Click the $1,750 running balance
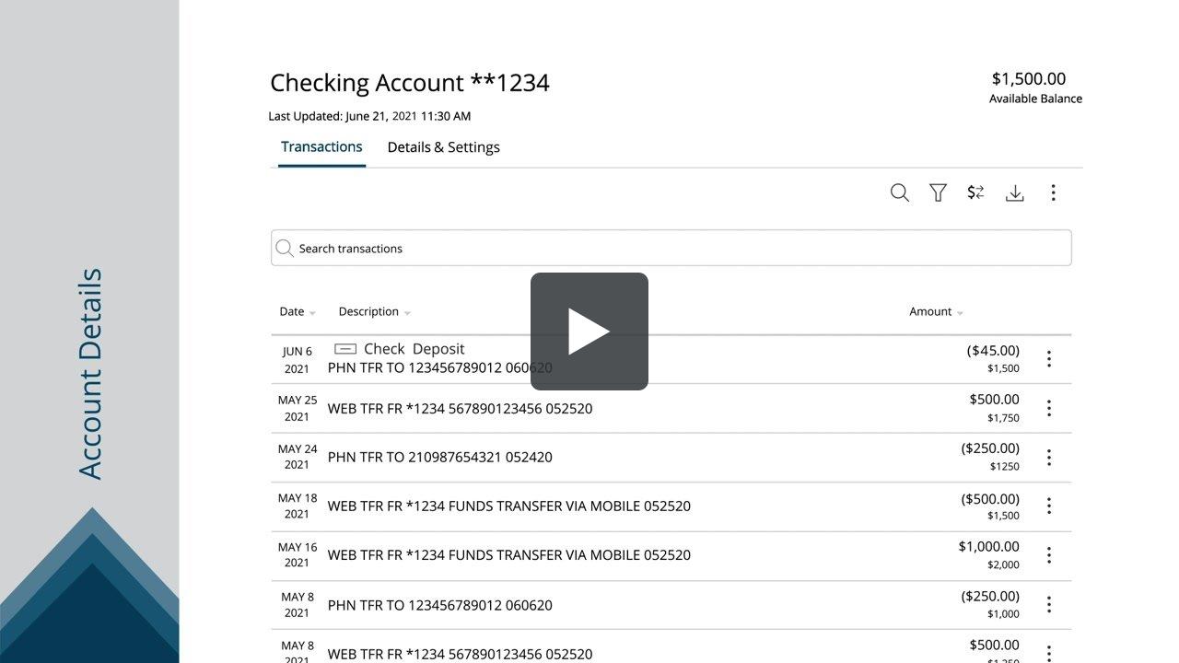Screen dimensions: 1179x663 [x=1003, y=417]
